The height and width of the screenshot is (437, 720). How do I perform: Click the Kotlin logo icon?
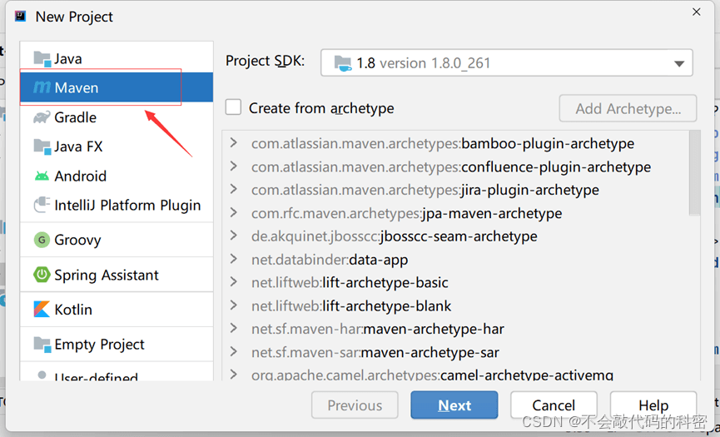[x=42, y=310]
